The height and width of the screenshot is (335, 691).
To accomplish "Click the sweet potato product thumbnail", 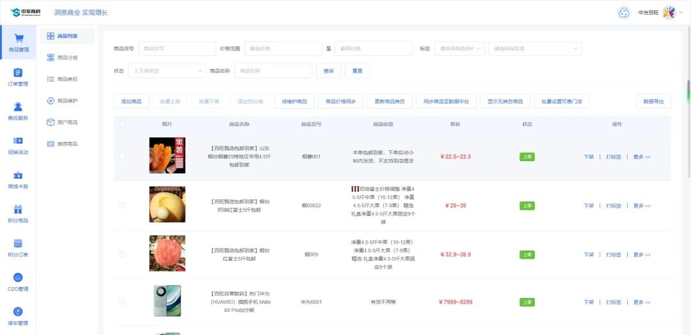I will point(167,155).
